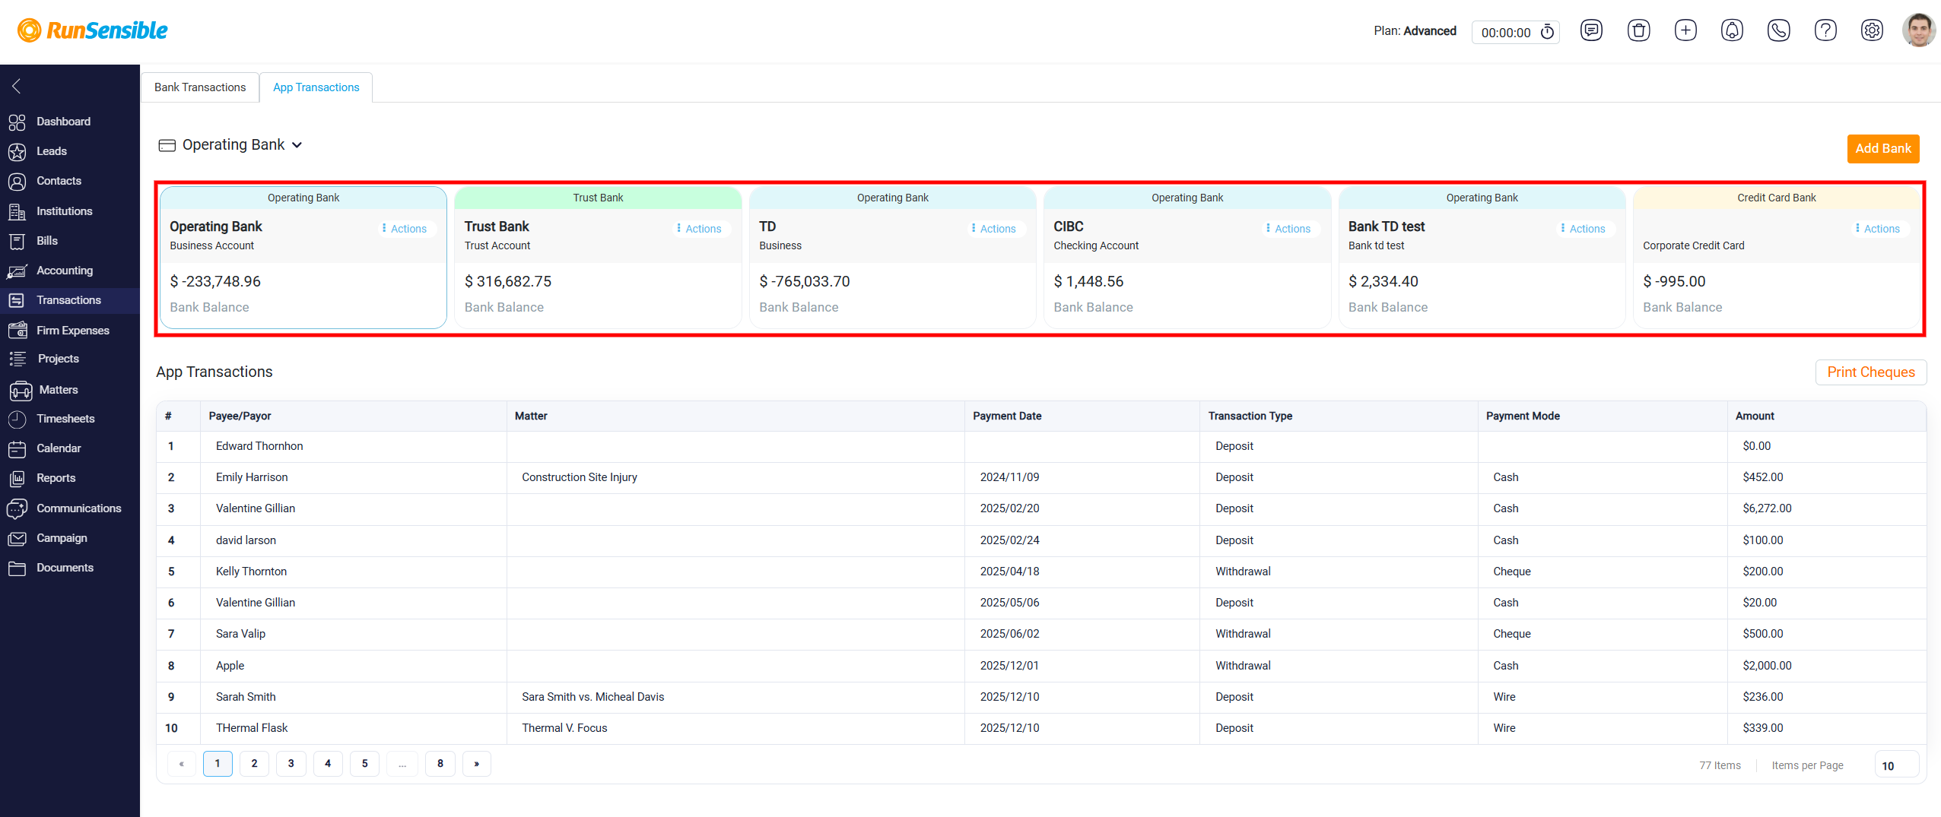Image resolution: width=1941 pixels, height=817 pixels.
Task: Click the Add Bank button
Action: 1882,149
